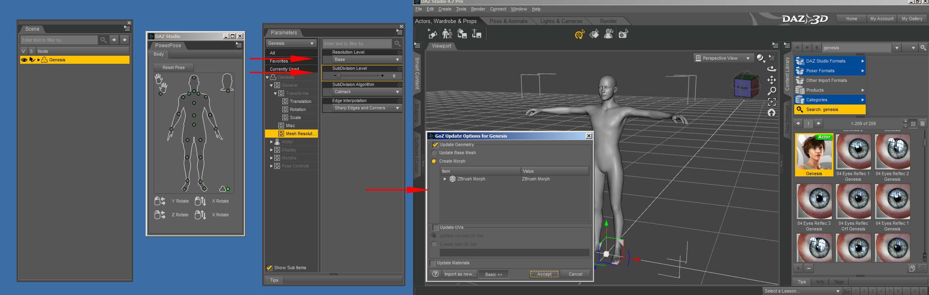This screenshot has width=929, height=295.
Task: Open the Select a Lesson dropdown
Action: [x=802, y=291]
